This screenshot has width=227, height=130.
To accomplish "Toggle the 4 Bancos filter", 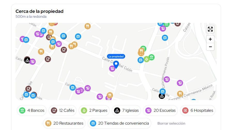I will point(32,110).
